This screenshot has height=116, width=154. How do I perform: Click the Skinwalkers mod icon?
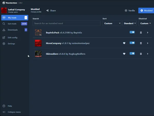click(38, 54)
